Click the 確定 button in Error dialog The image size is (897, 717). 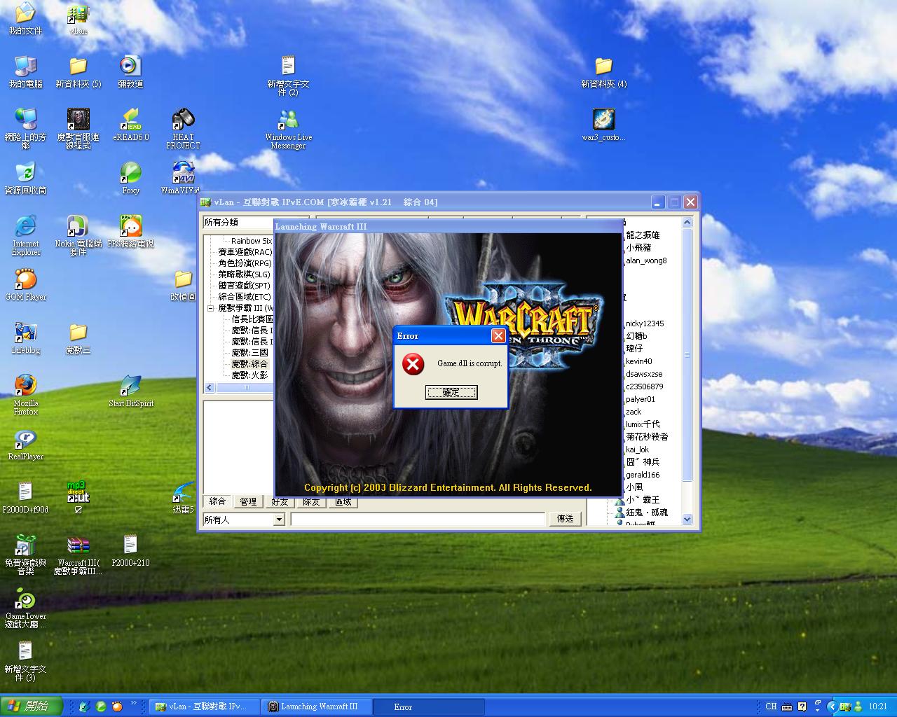(x=451, y=392)
